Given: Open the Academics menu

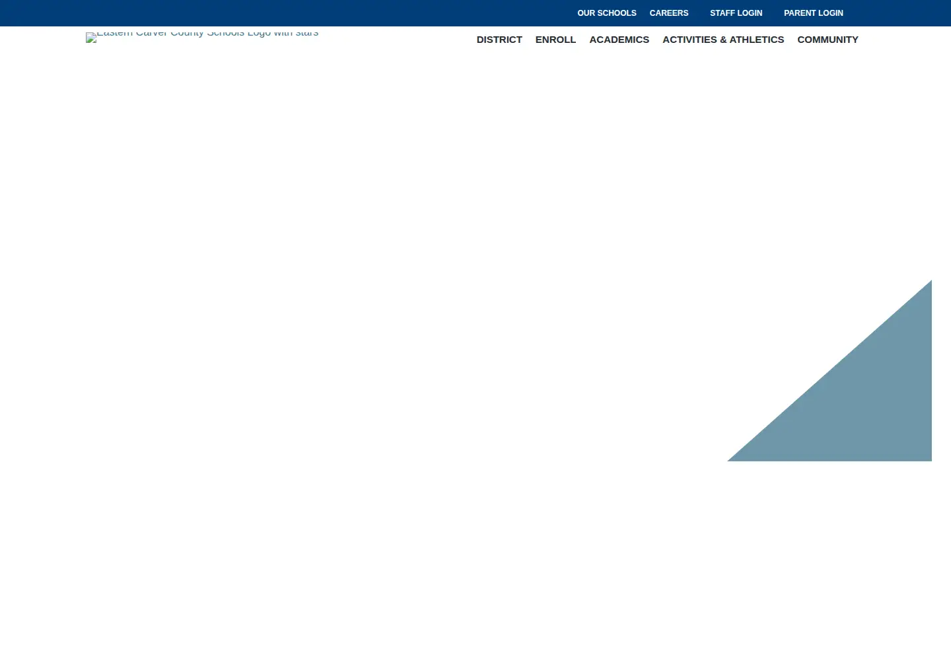Looking at the screenshot, I should (x=619, y=40).
